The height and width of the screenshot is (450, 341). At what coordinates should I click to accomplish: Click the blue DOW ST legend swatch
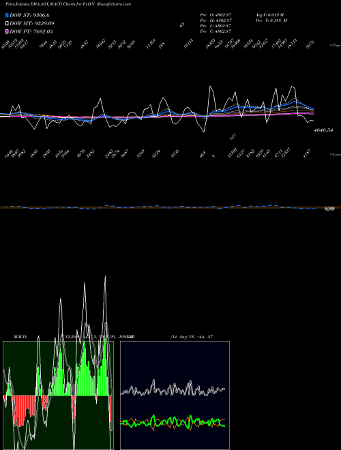[x=7, y=15]
